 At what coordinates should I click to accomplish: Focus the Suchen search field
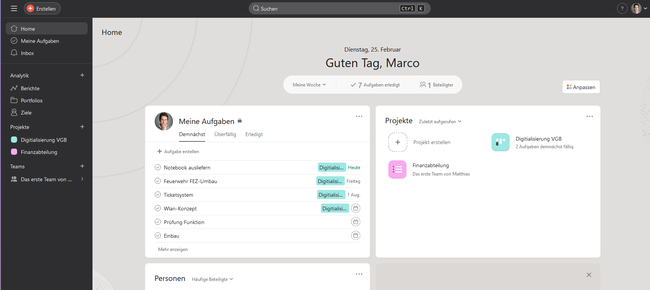pos(339,8)
